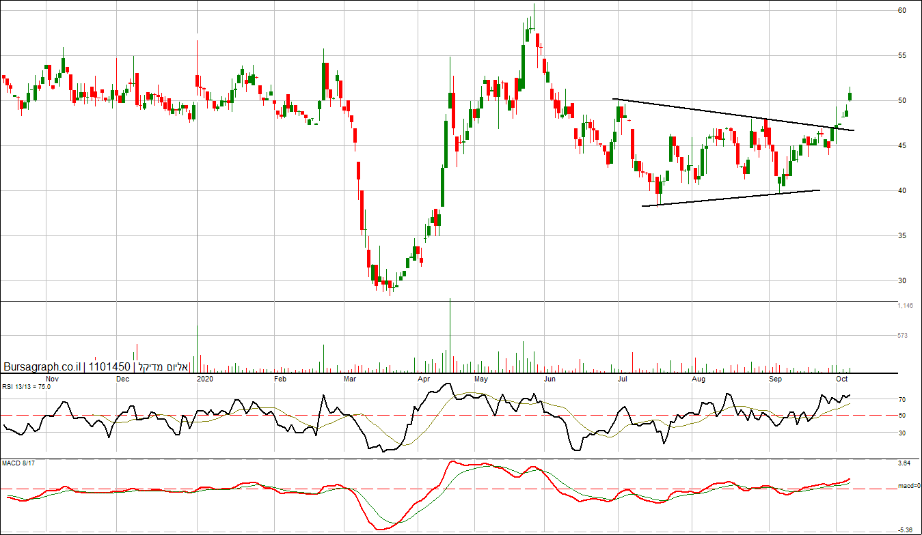
Task: Click the 30 label on the price axis
Action: coord(902,280)
